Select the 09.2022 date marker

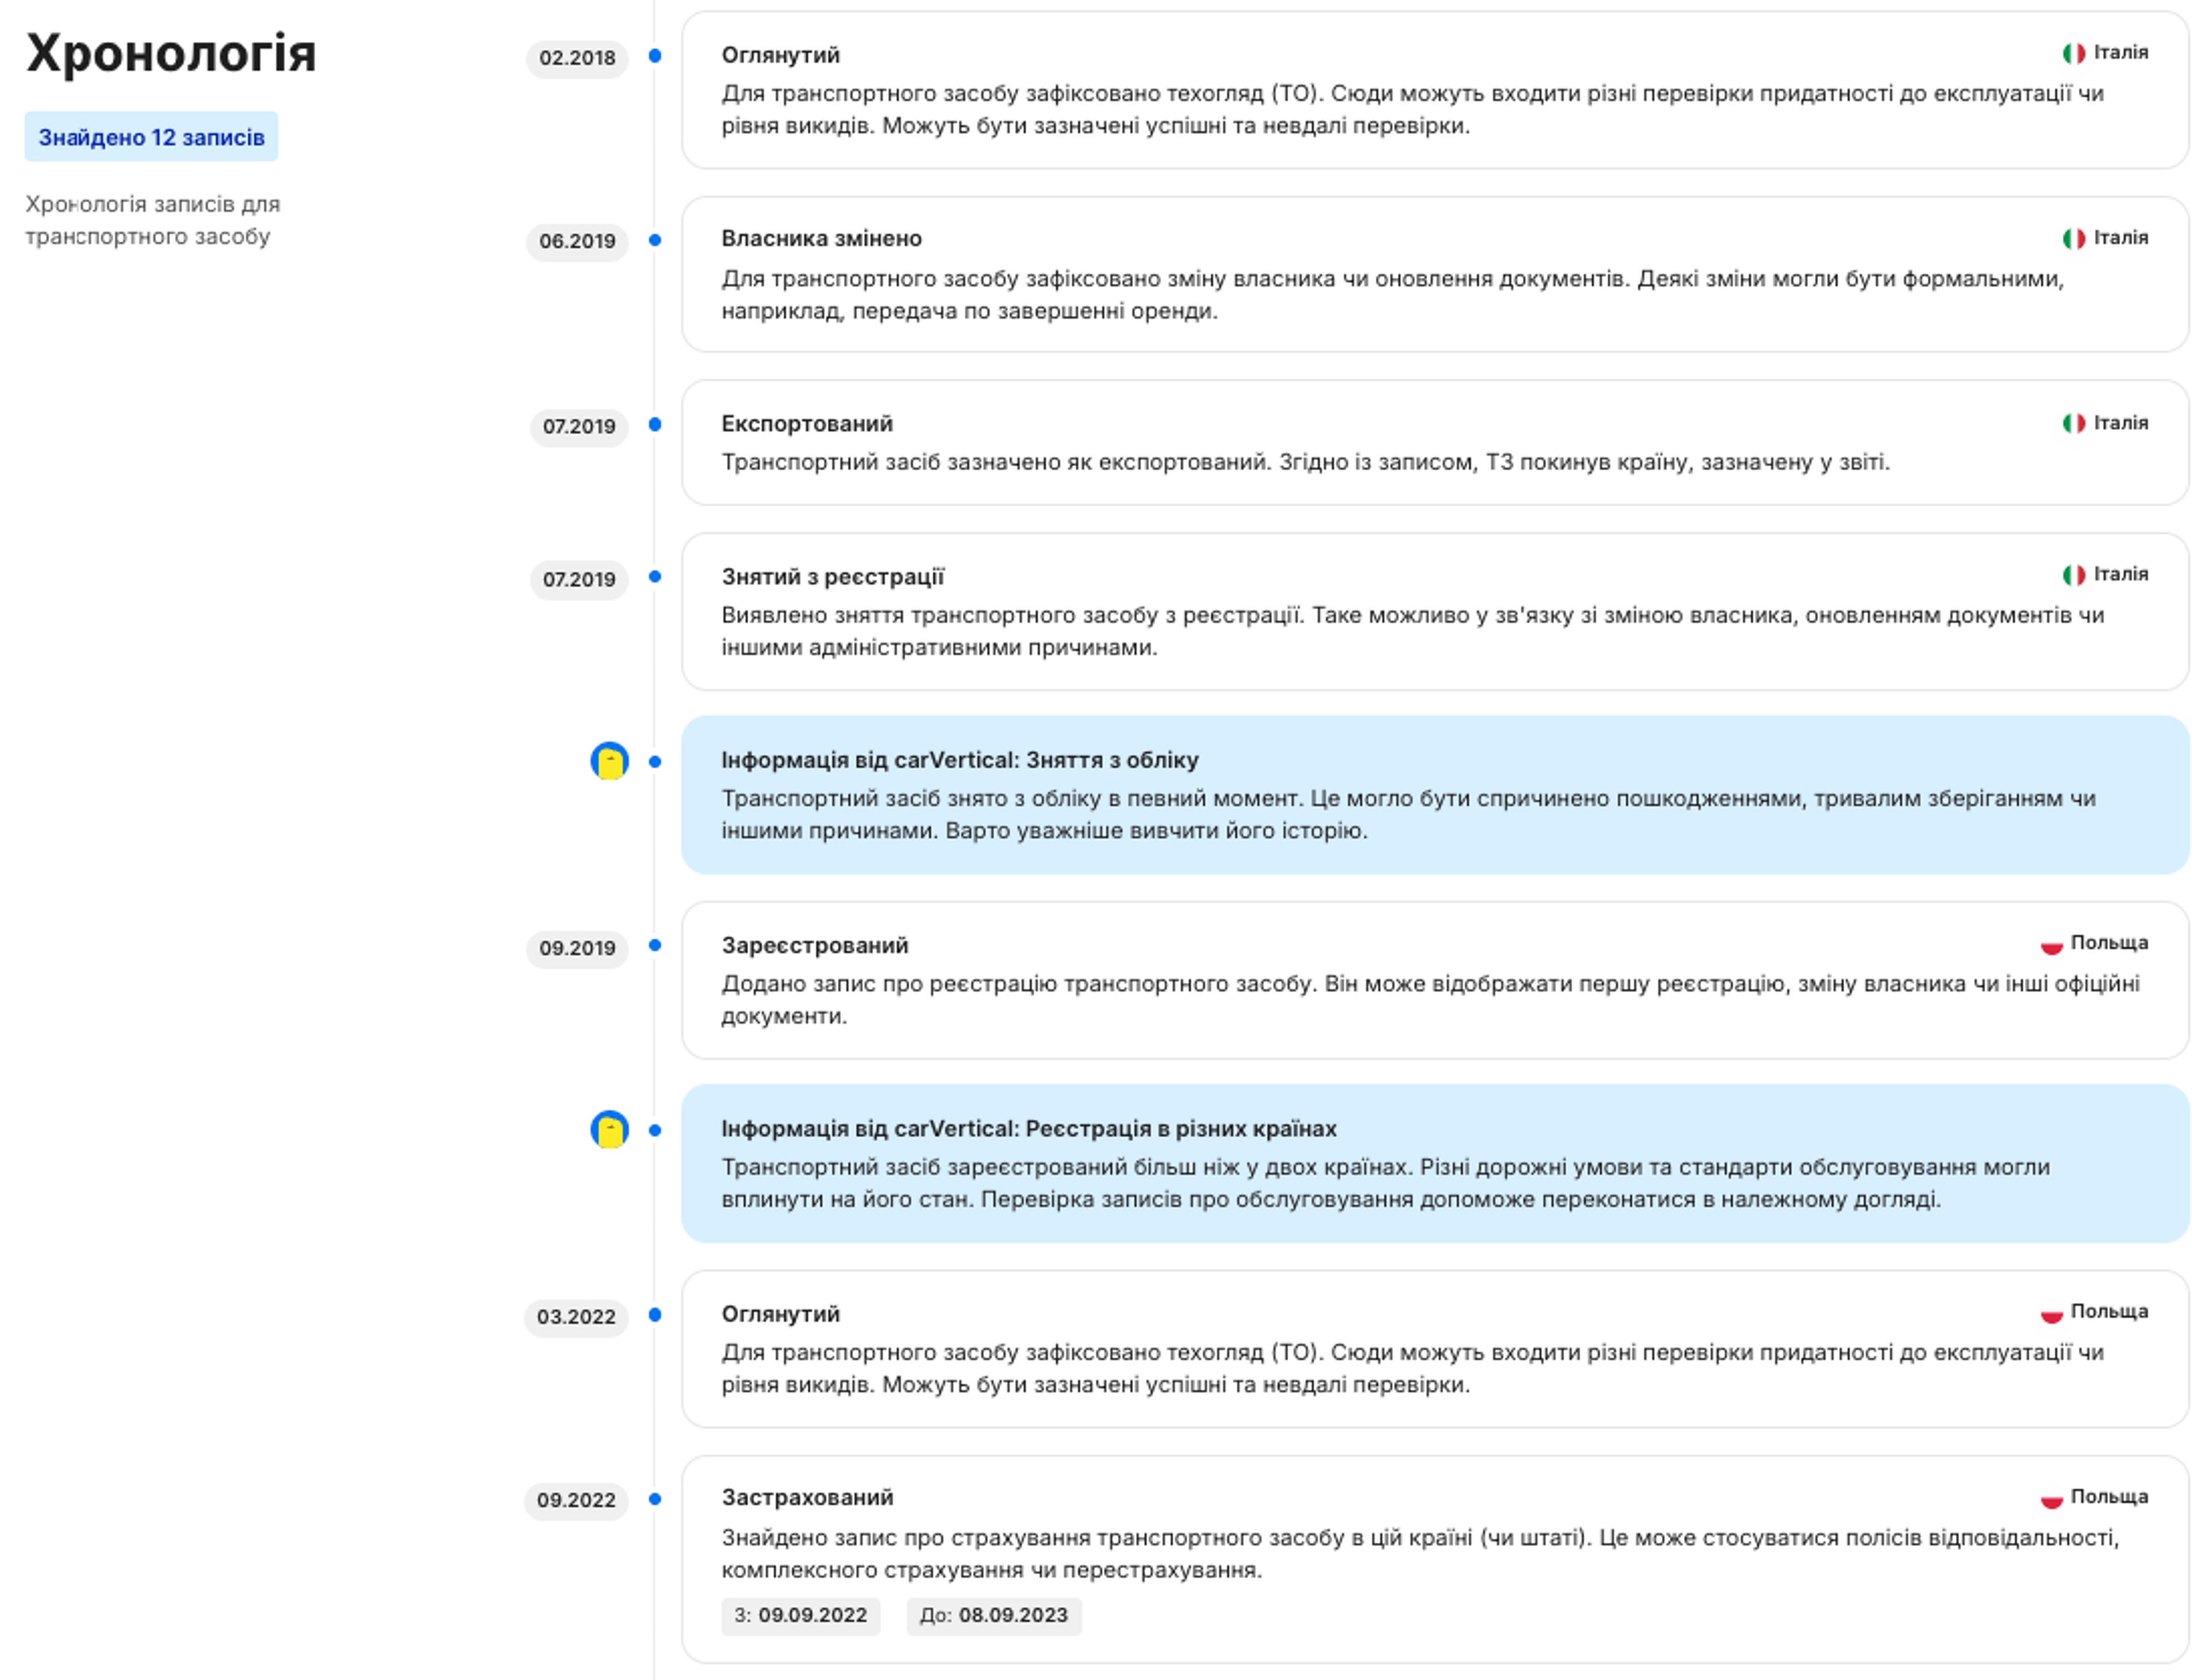tap(576, 1500)
